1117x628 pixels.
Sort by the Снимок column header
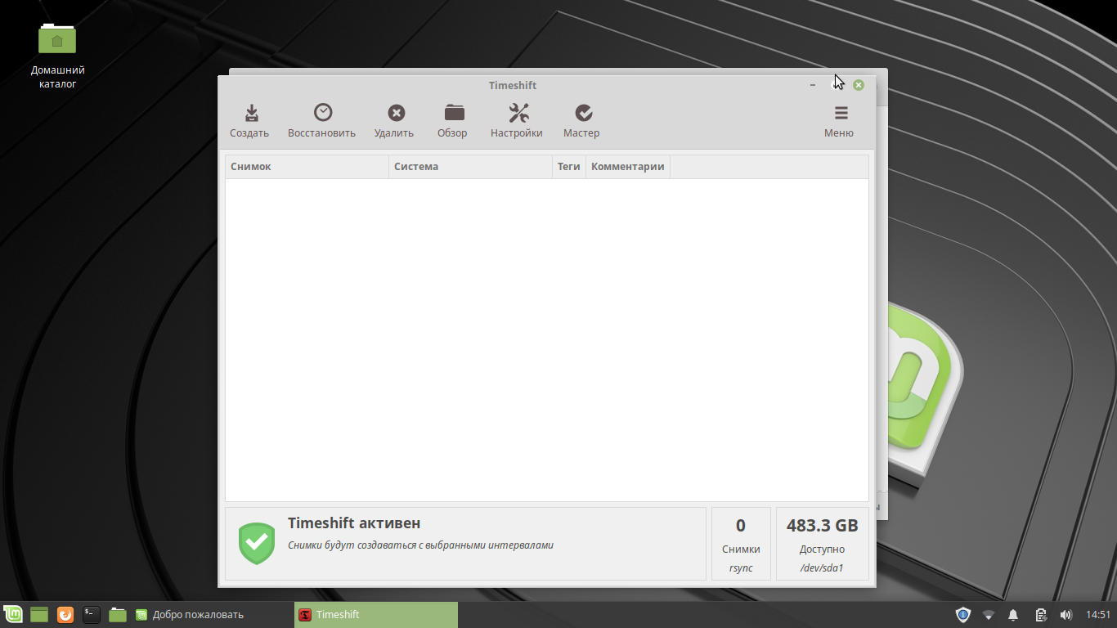(307, 167)
